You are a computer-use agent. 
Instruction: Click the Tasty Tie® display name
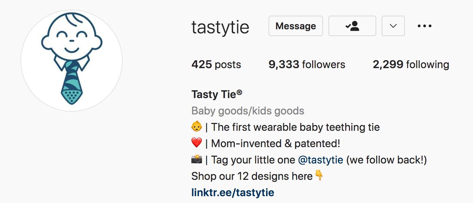[215, 94]
